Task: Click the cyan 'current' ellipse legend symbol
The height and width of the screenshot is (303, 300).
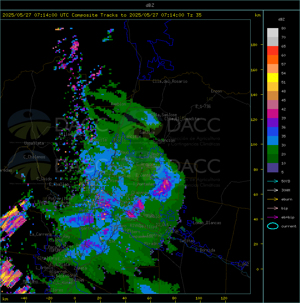Action: (x=273, y=226)
